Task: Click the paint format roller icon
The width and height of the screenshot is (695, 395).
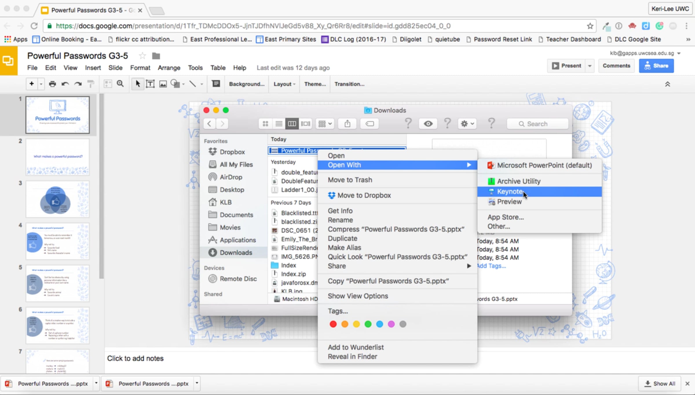Action: pyautogui.click(x=91, y=84)
